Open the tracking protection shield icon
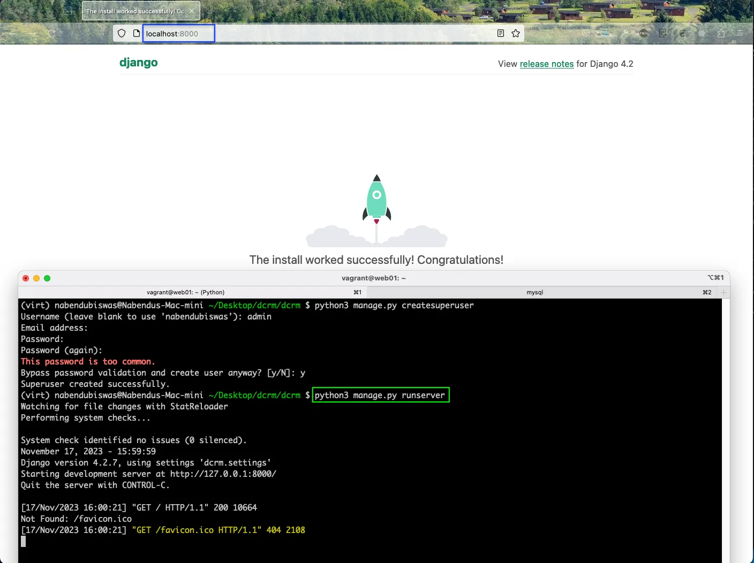This screenshot has width=754, height=563. click(x=122, y=33)
